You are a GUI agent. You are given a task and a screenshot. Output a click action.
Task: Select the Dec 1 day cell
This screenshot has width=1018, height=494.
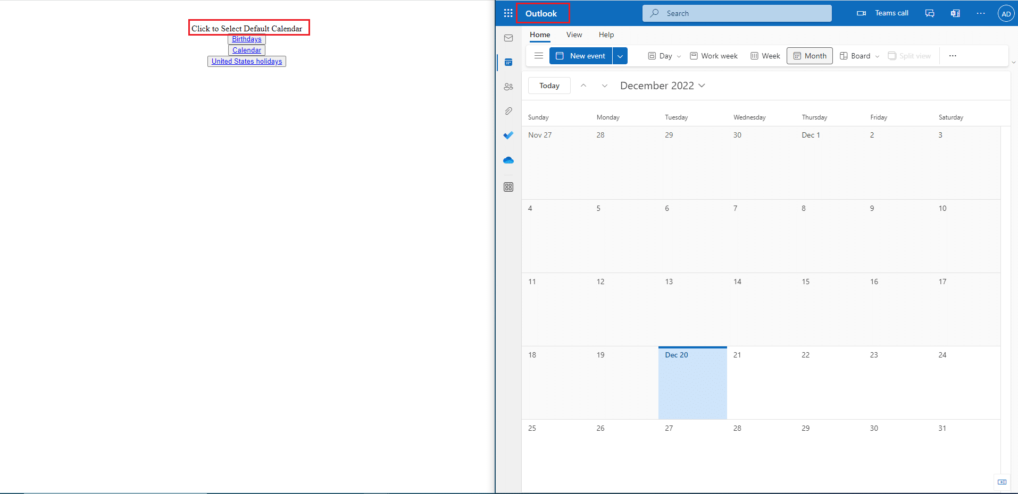(x=829, y=163)
